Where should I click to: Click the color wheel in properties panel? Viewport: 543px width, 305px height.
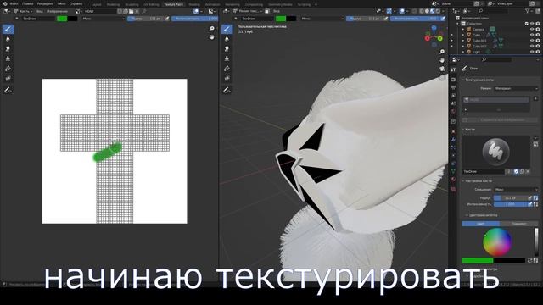pos(497,241)
